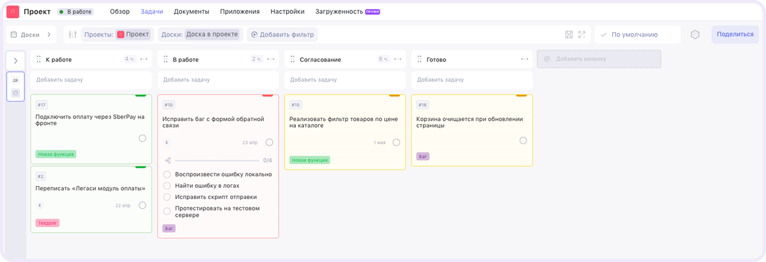The width and height of the screenshot is (766, 262).
Task: Open the three-dot menu of column «Готово»
Action: tap(525, 59)
